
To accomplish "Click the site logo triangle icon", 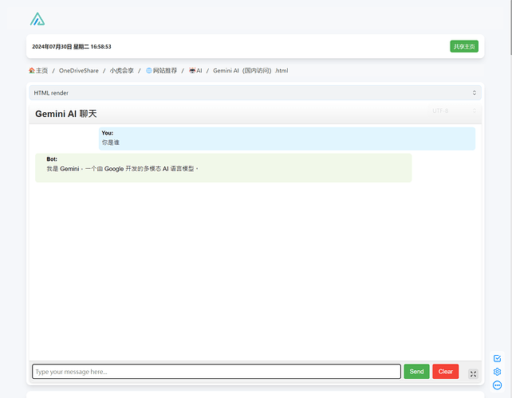I will point(37,19).
